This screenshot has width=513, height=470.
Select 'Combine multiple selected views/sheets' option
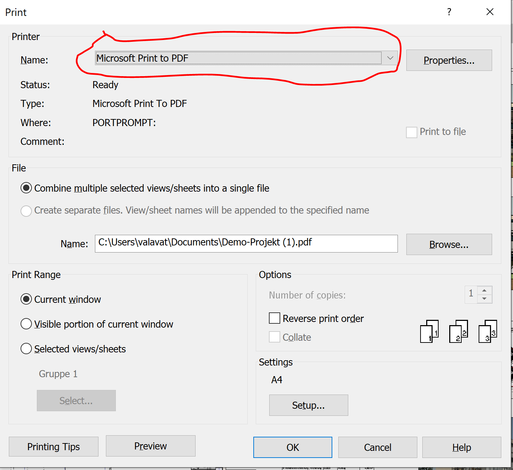pyautogui.click(x=26, y=188)
